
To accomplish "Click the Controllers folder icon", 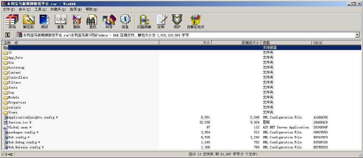I will (x=6, y=77).
